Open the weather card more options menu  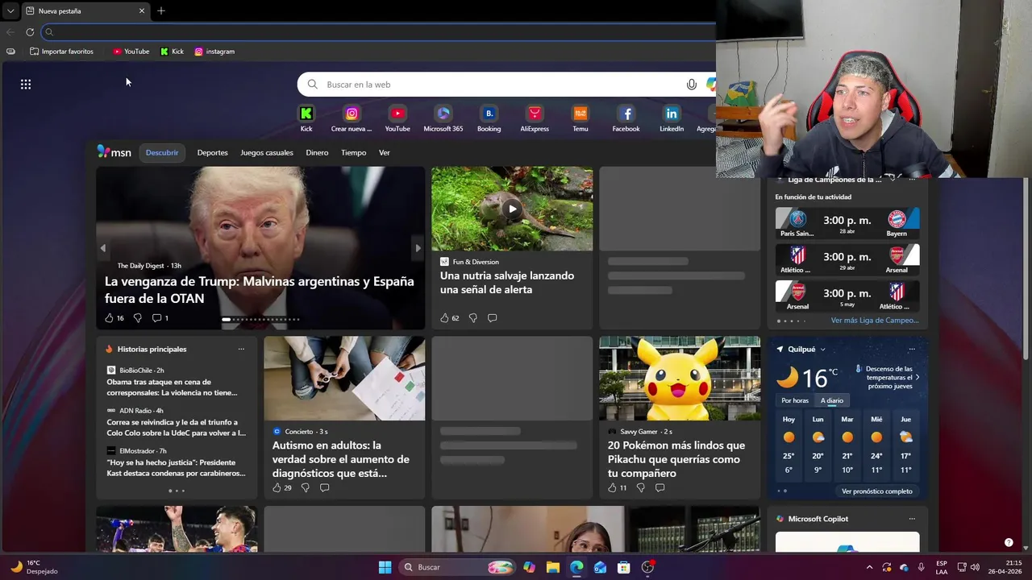point(912,349)
